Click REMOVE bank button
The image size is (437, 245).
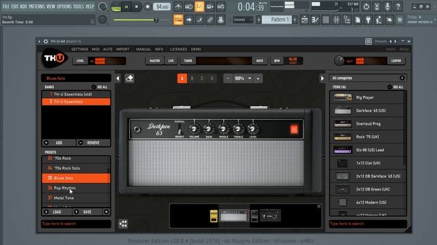[94, 143]
